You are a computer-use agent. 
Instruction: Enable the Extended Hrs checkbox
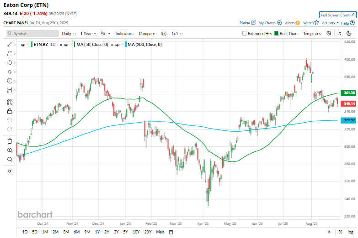tap(244, 33)
